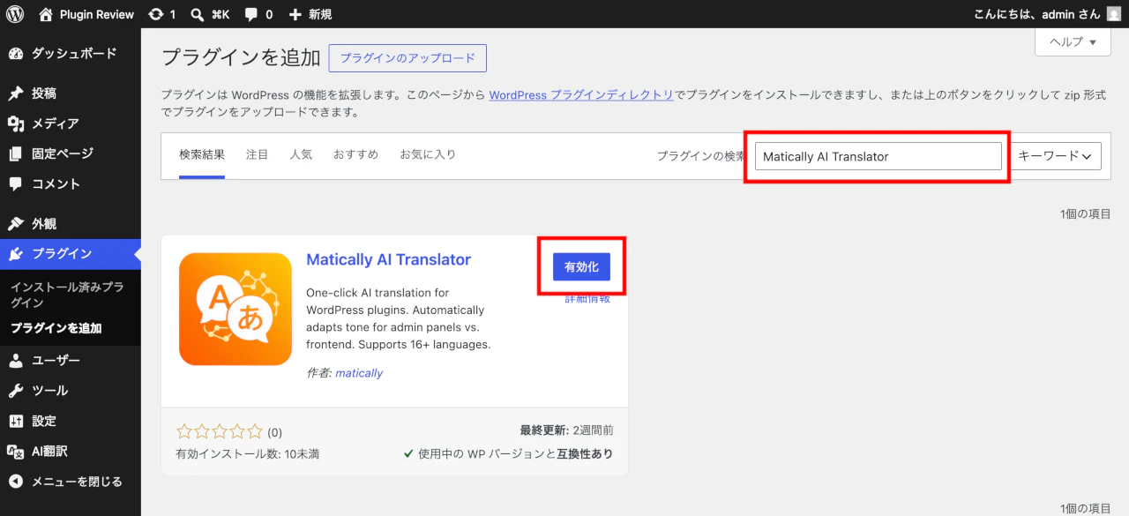1129x516 pixels.
Task: Select プラグインを追加 submenu item
Action: pos(56,328)
